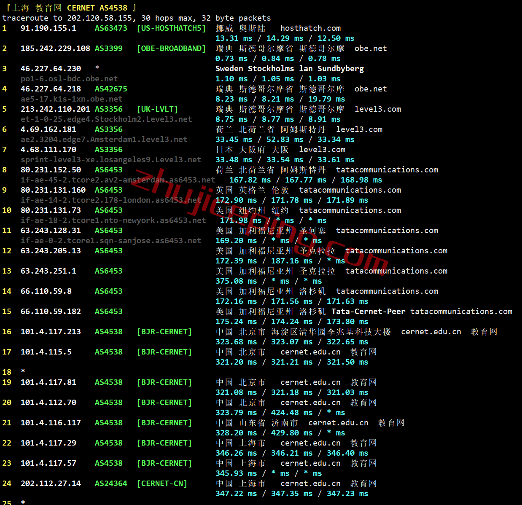Click hop 11 IP address 63.243.128.31

(x=51, y=231)
